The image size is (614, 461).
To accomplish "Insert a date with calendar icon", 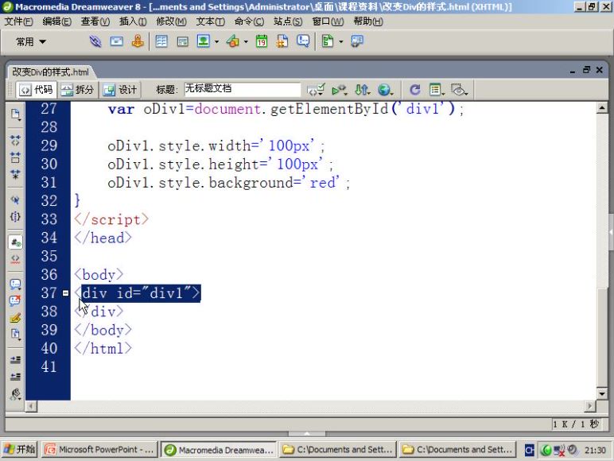I will click(x=262, y=41).
